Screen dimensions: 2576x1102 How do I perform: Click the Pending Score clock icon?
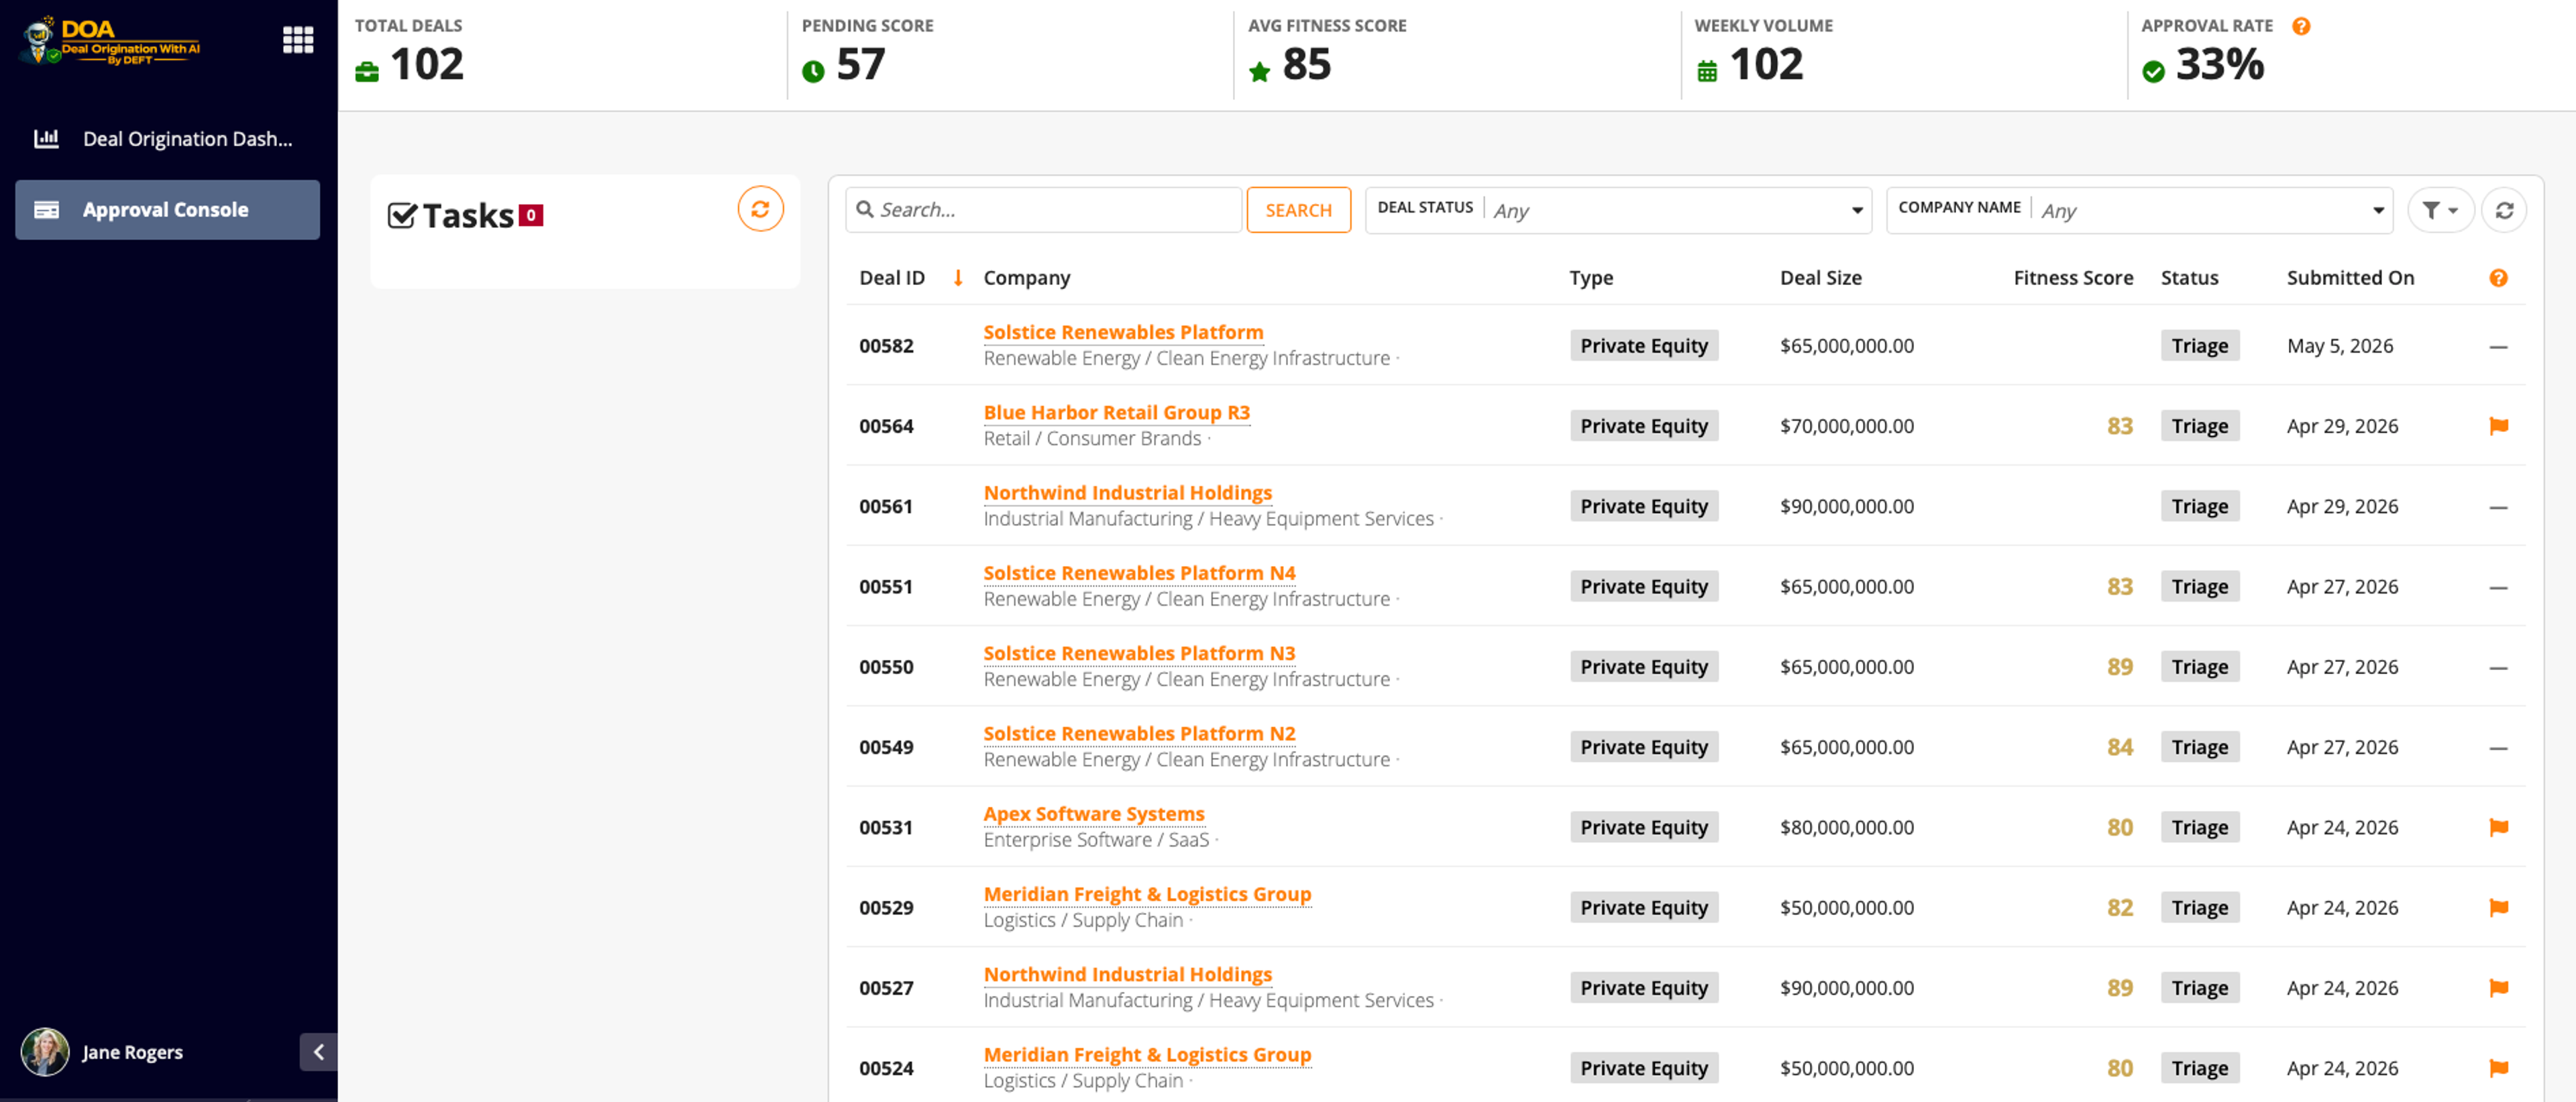click(813, 71)
